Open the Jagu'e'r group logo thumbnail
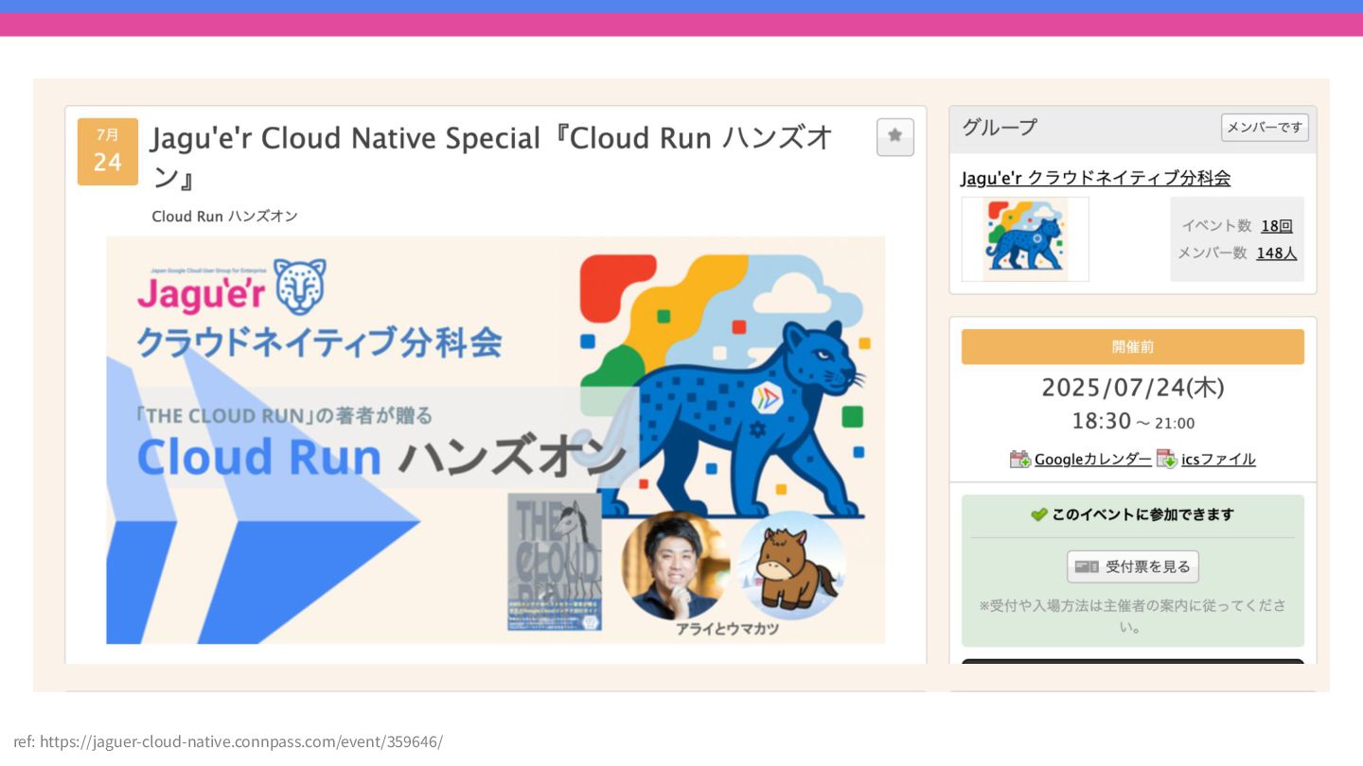 click(1025, 239)
